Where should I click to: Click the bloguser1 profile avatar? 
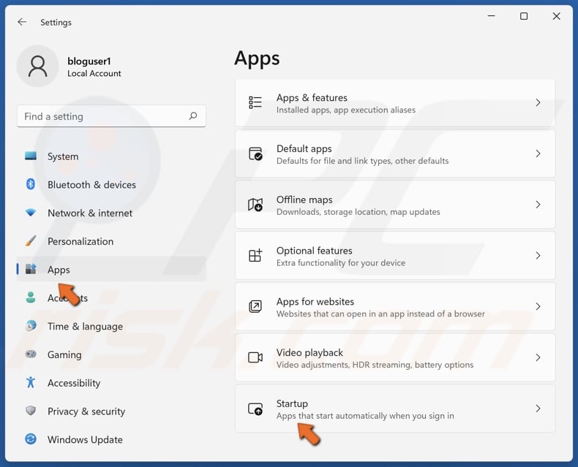37,67
